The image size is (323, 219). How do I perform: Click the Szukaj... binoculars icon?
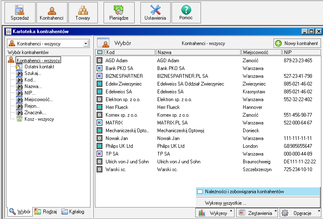pyautogui.click(x=19, y=73)
